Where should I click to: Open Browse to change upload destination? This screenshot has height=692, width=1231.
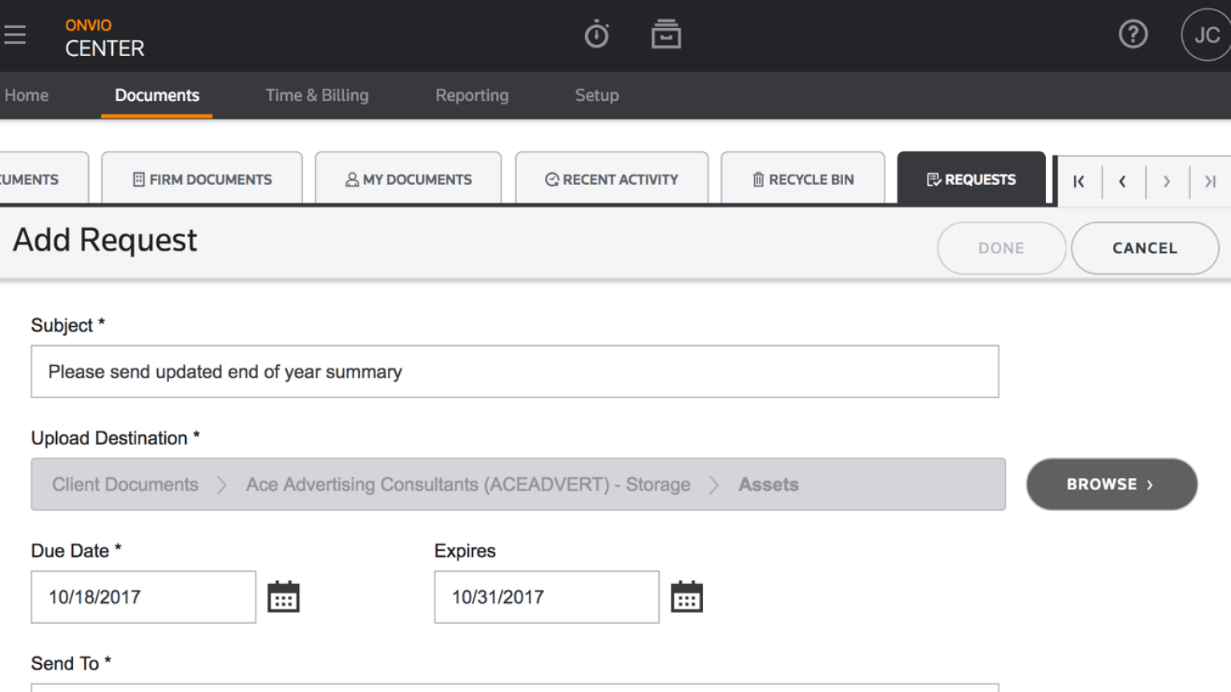1111,484
